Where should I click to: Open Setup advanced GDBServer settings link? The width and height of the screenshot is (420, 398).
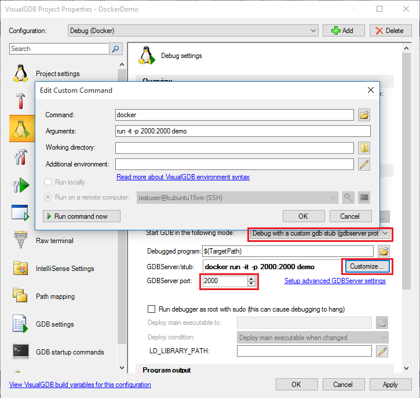click(335, 281)
